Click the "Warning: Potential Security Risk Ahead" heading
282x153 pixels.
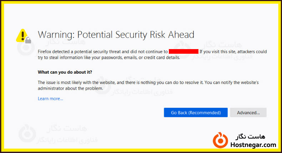pos(116,35)
